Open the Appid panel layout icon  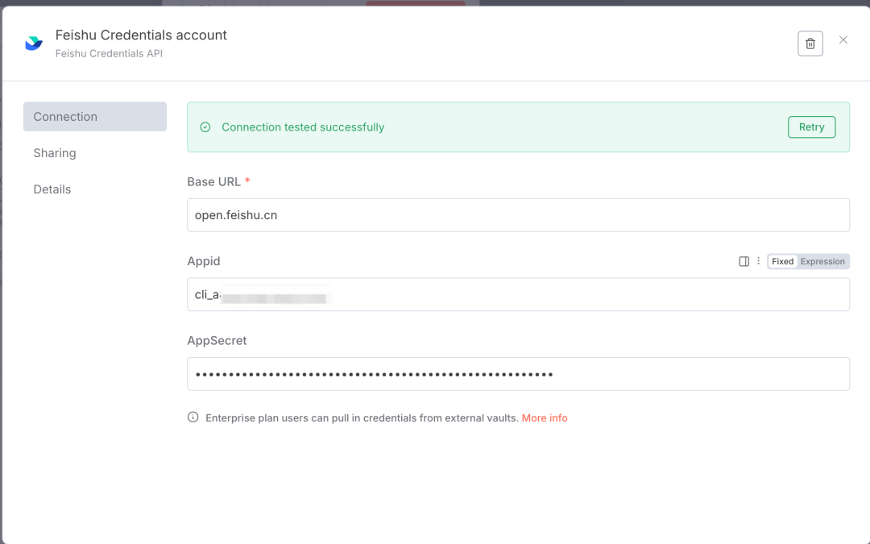click(744, 261)
